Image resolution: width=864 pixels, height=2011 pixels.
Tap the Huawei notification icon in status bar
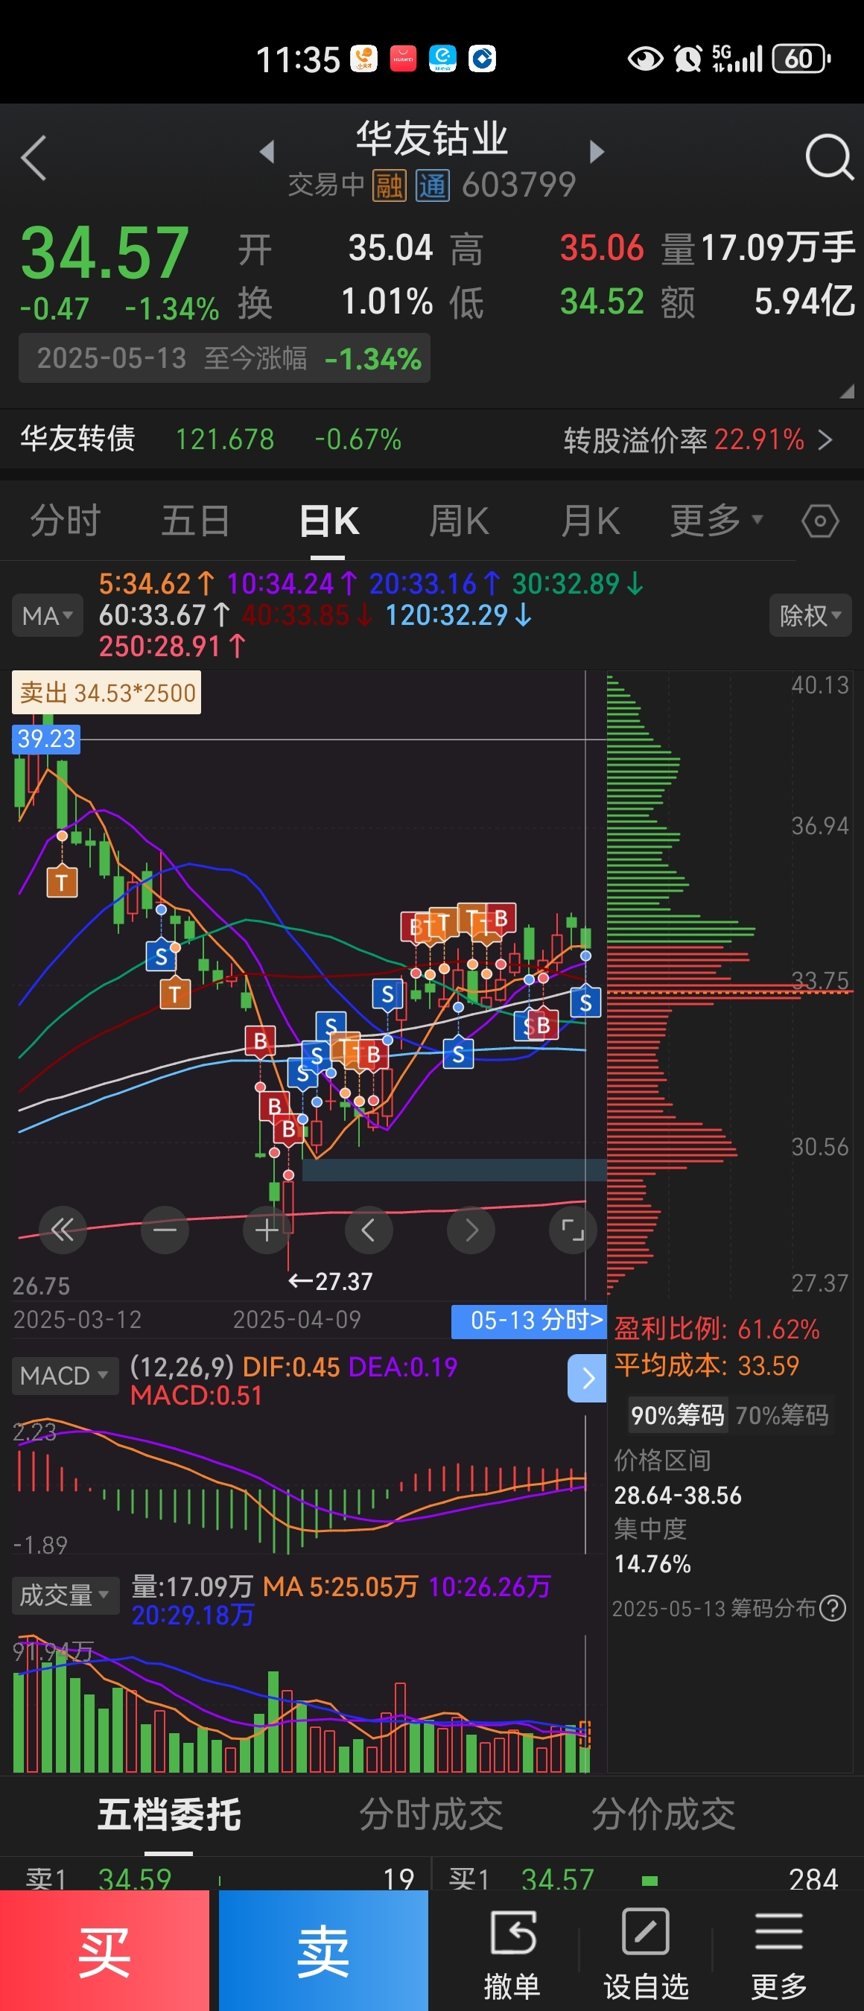point(403,59)
